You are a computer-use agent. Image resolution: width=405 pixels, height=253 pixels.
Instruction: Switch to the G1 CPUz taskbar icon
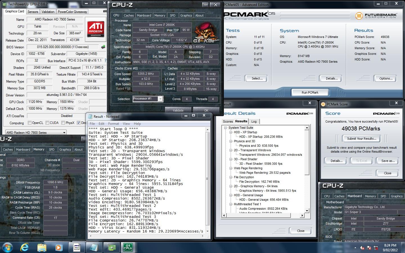(x=128, y=247)
